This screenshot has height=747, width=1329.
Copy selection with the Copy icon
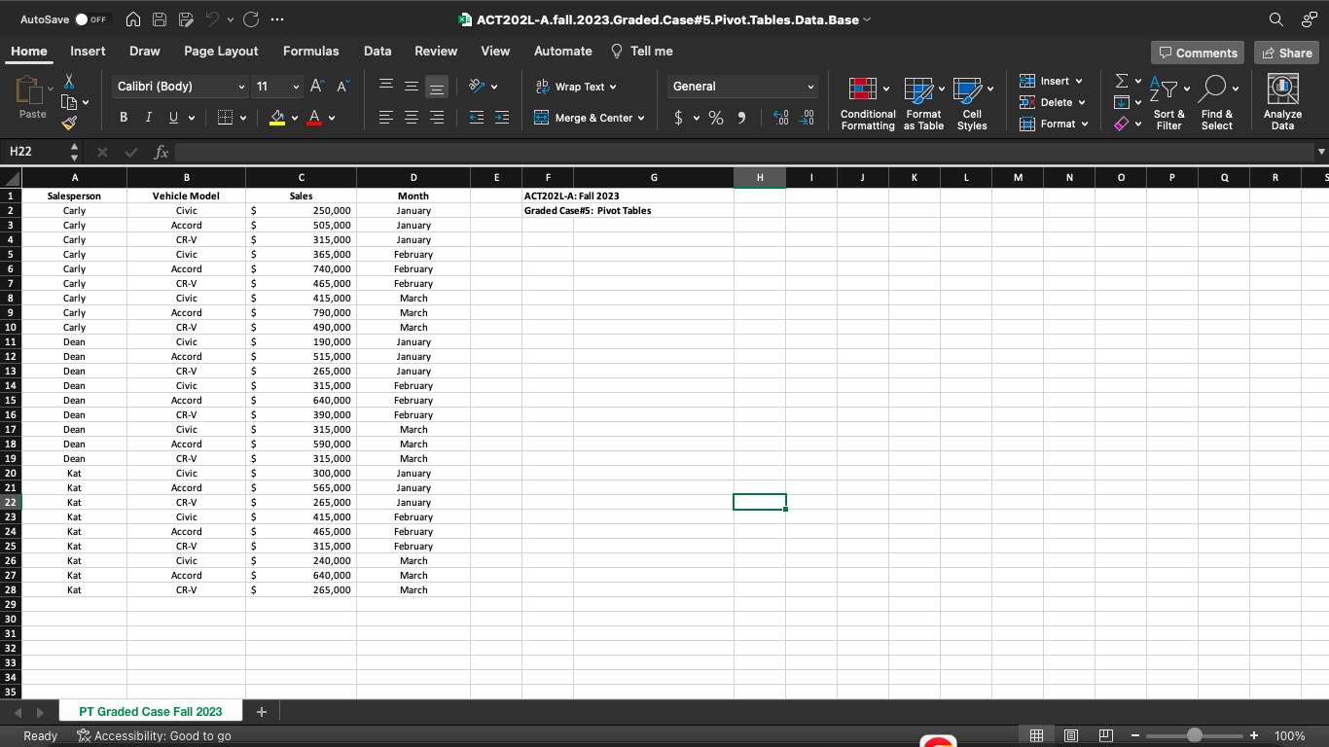(70, 102)
